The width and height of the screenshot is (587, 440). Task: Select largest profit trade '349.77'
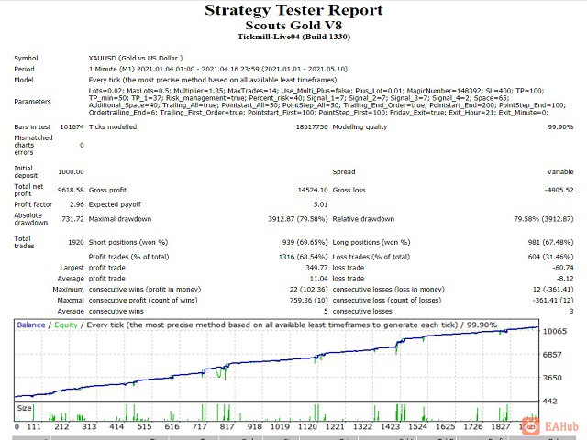click(316, 268)
